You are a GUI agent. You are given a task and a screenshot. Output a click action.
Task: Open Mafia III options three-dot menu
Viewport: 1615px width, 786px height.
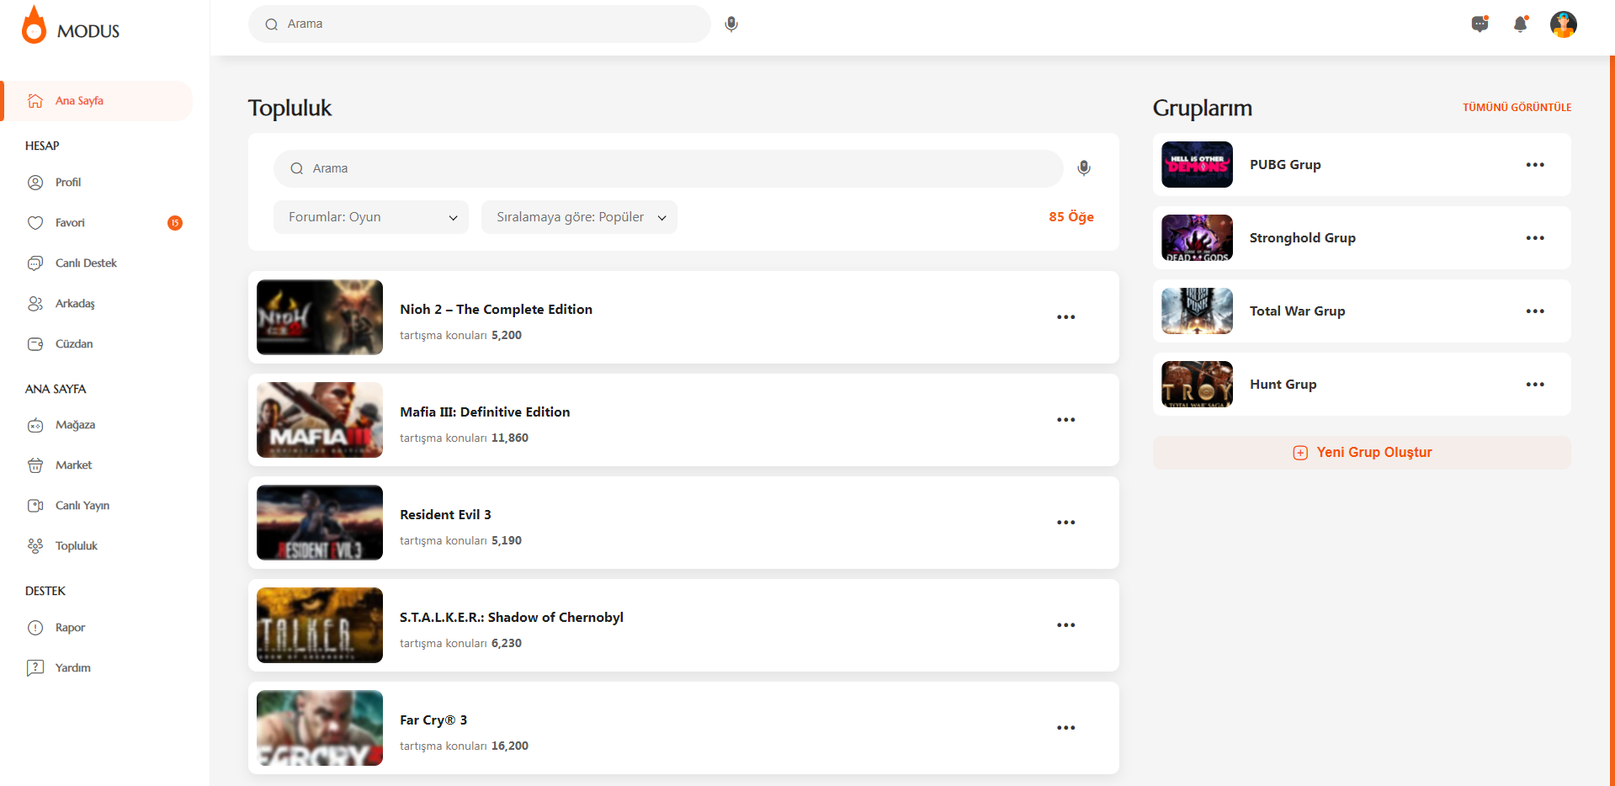click(1066, 420)
